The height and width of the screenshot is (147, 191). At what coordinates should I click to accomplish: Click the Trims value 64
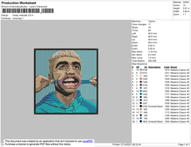[x=149, y=30]
